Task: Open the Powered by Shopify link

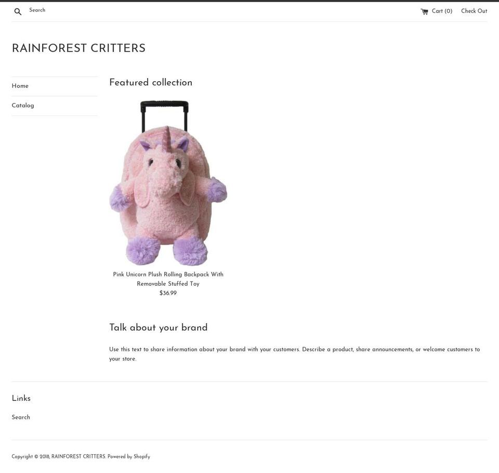Action: click(x=129, y=456)
